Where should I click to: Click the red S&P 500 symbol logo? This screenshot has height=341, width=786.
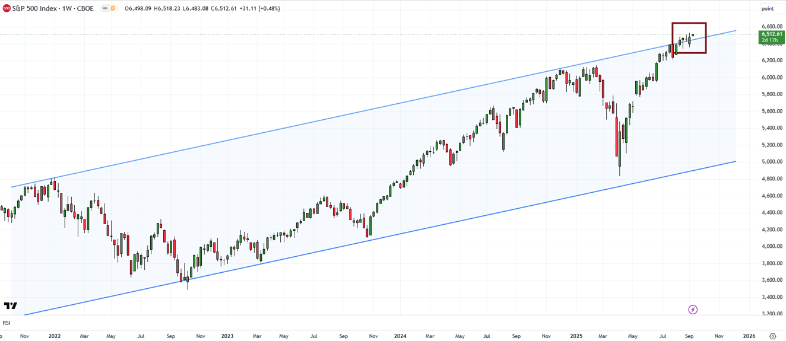click(7, 8)
